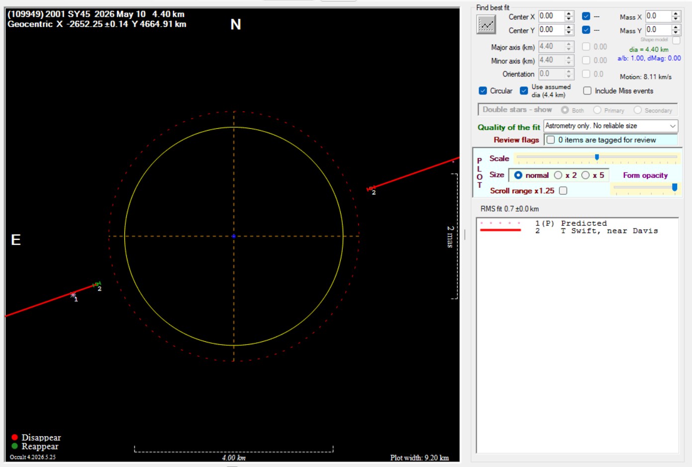Select x 5 plot size
This screenshot has width=692, height=467.
(x=586, y=175)
